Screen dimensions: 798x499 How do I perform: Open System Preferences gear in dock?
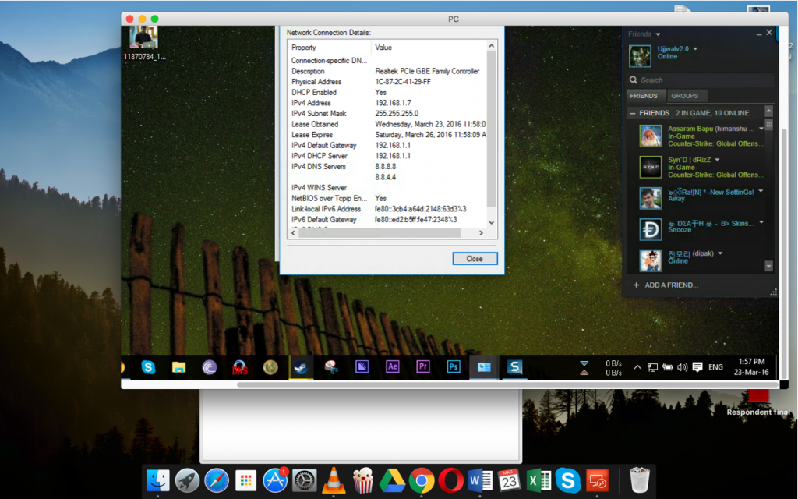(305, 480)
